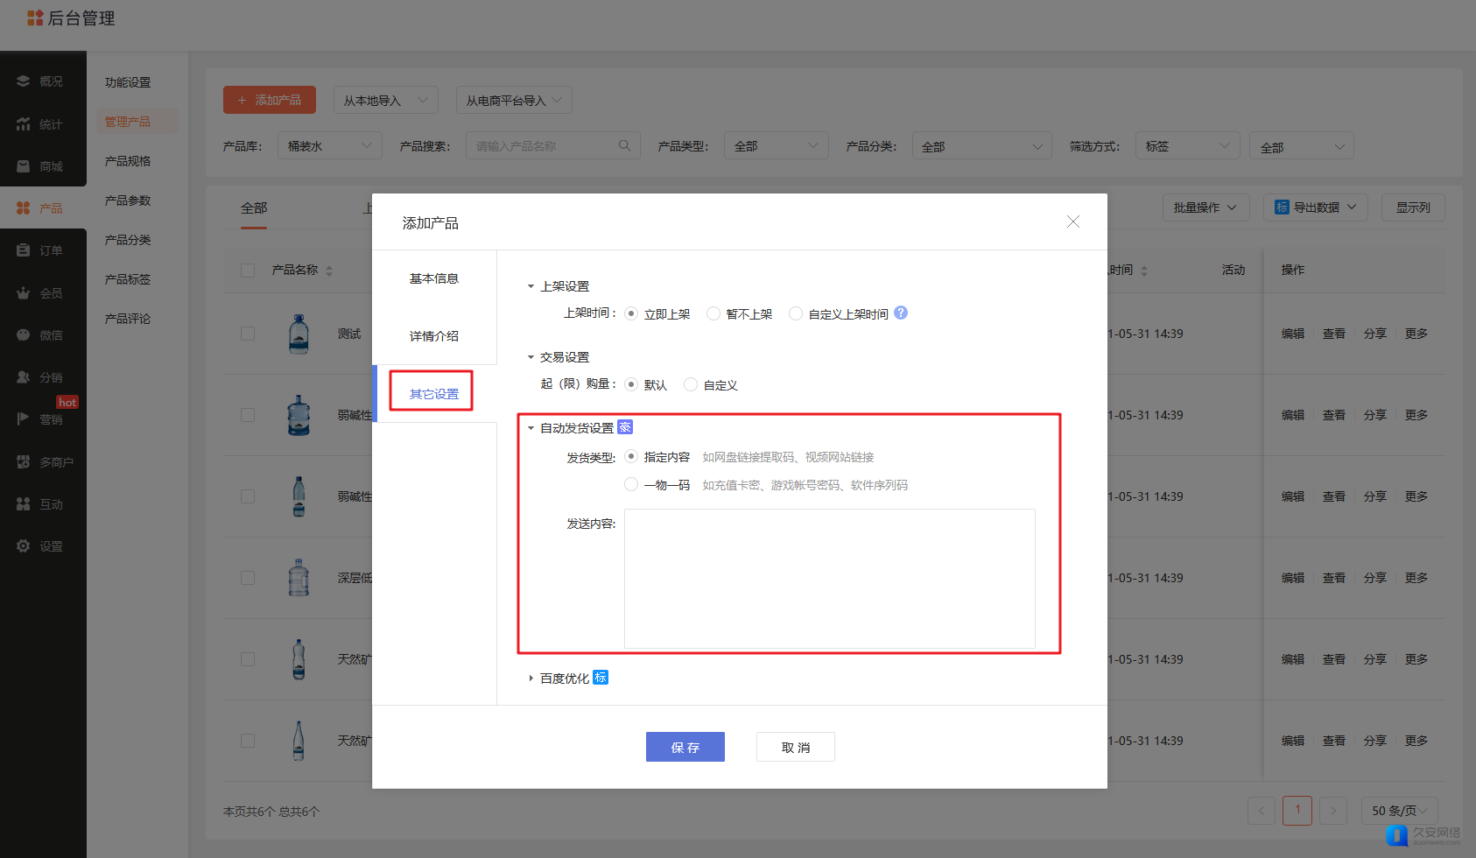Screen dimensions: 1476x858
Task: Switch to the 基本信息 tab
Action: (434, 278)
